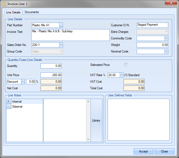Select the Line Details tab
This screenshot has width=179, height=158.
coord(13,12)
